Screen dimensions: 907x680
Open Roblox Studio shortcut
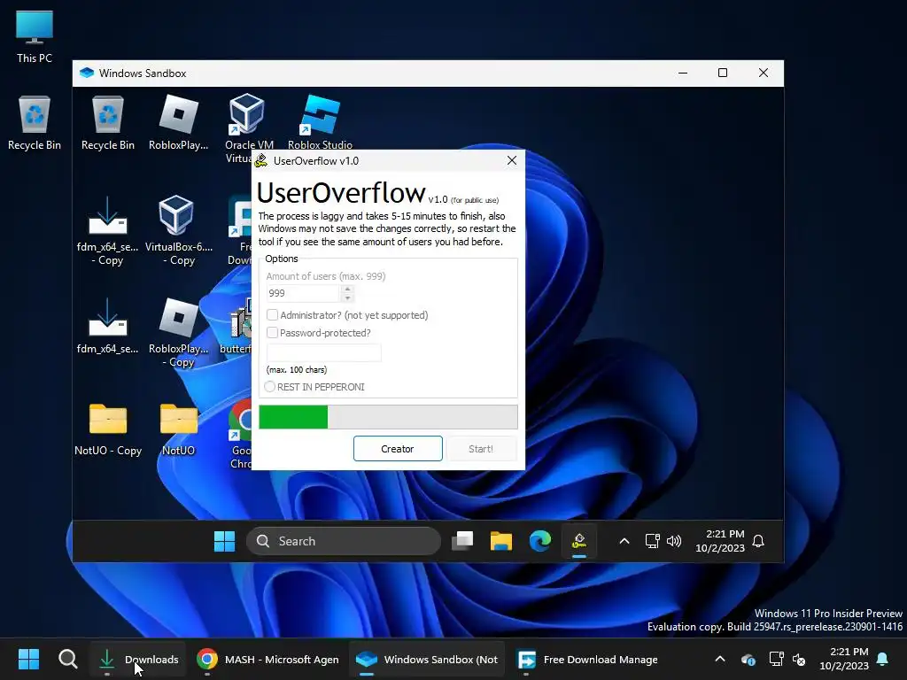(x=320, y=122)
